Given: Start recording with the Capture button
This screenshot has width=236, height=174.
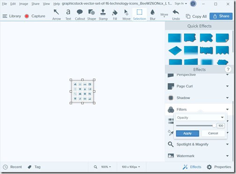Looking at the screenshot, I should pos(35,16).
